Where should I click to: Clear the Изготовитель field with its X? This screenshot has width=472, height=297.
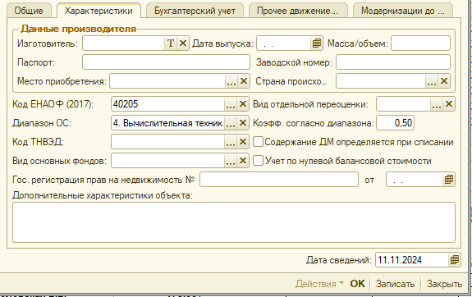183,43
